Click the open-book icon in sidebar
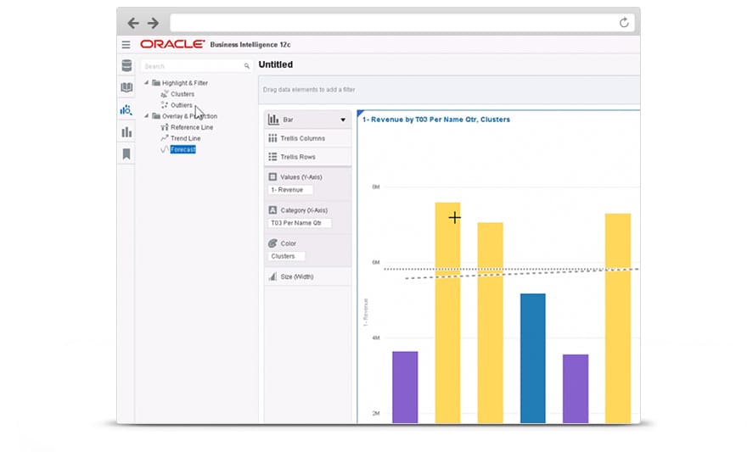Screen dimensions: 747x452 (126, 87)
